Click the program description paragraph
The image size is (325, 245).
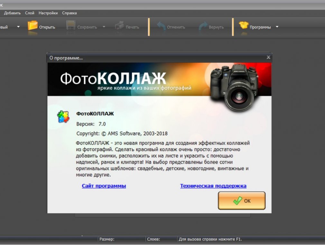pos(163,159)
